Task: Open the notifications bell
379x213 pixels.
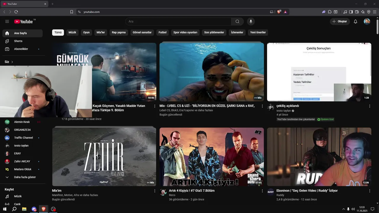Action: click(356, 21)
